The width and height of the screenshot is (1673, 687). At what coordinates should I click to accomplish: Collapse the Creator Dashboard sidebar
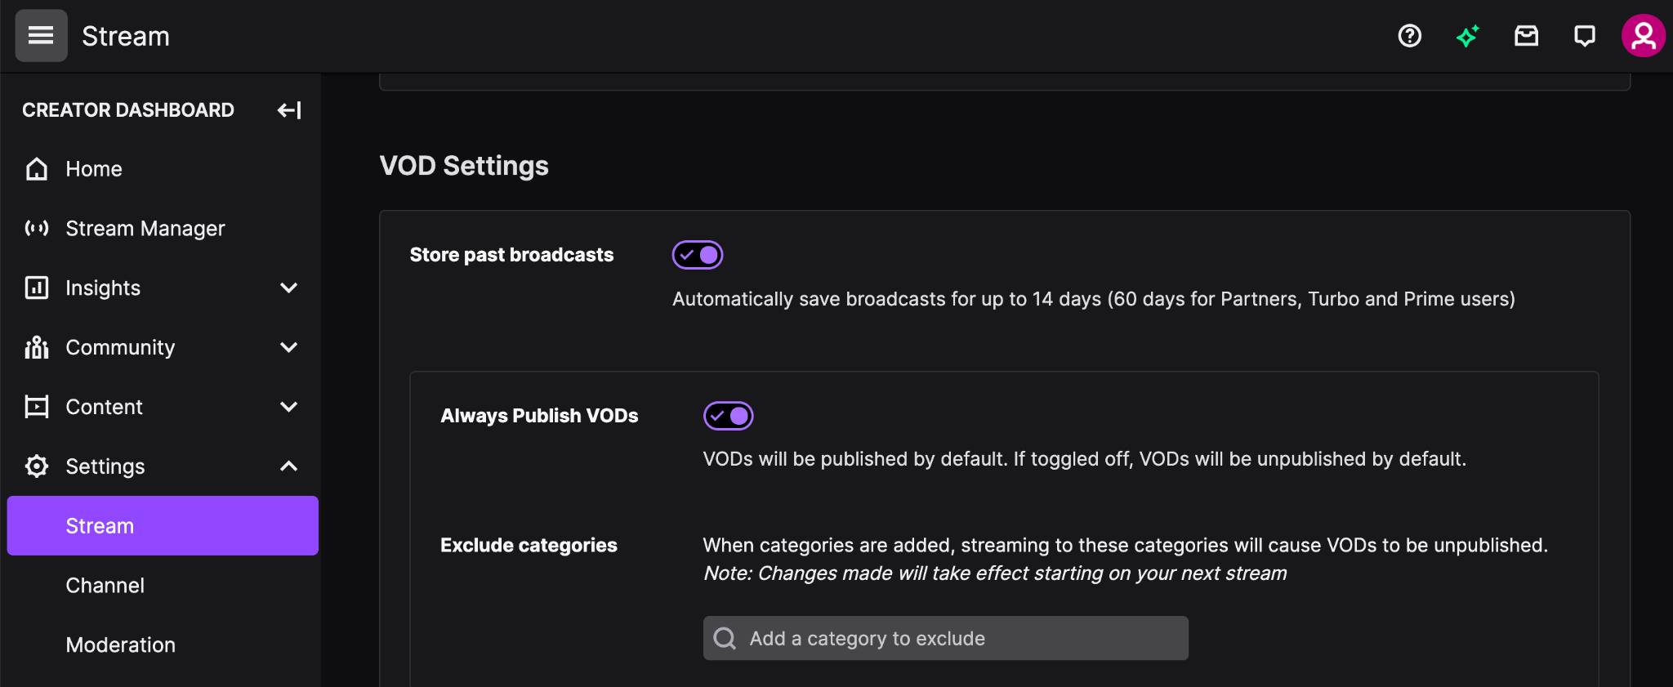289,110
